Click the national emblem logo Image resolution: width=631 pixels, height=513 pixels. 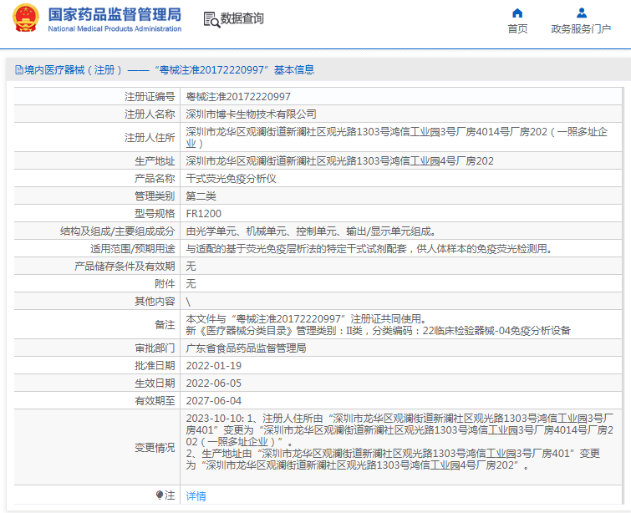(25, 18)
